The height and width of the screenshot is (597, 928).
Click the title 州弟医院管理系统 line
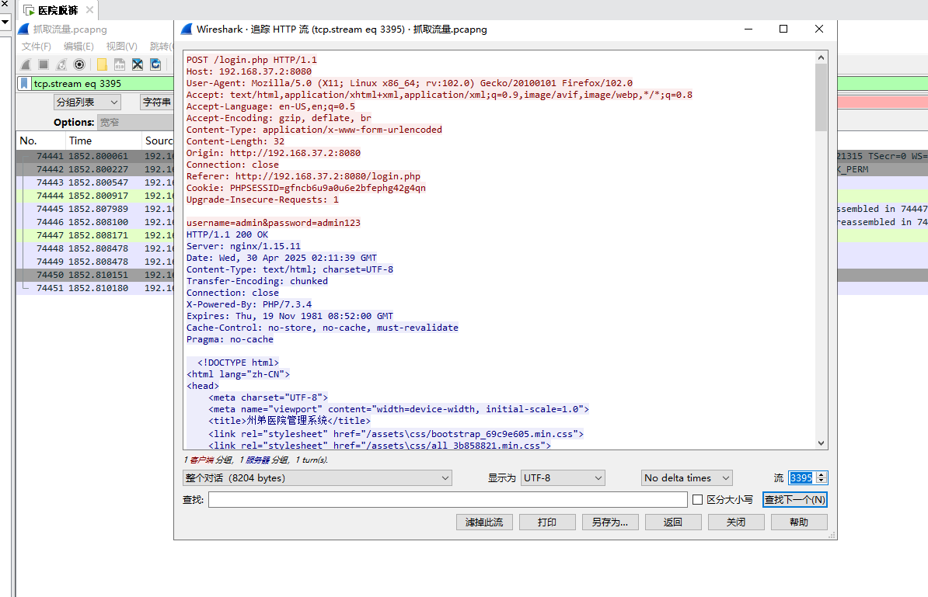(x=289, y=421)
